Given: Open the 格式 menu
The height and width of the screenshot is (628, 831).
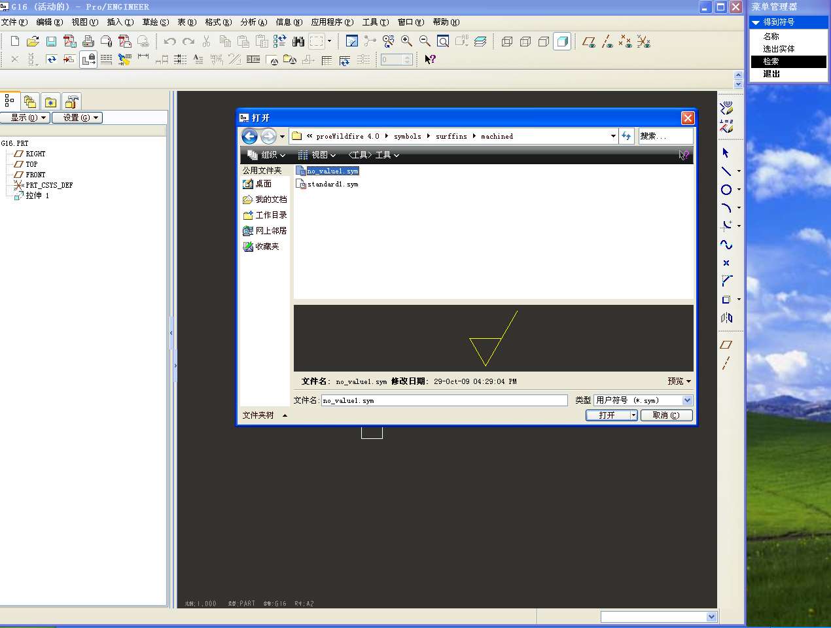Looking at the screenshot, I should (x=218, y=22).
